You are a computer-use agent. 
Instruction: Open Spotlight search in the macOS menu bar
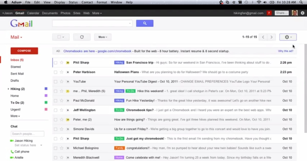click(301, 2)
